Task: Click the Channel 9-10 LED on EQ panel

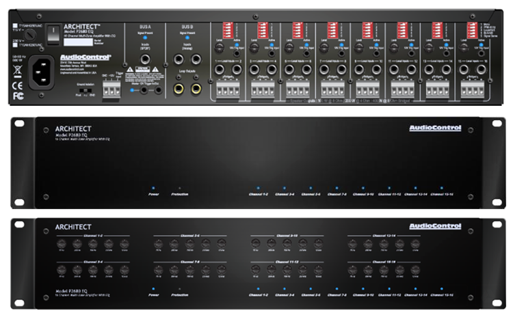Action: coord(363,289)
